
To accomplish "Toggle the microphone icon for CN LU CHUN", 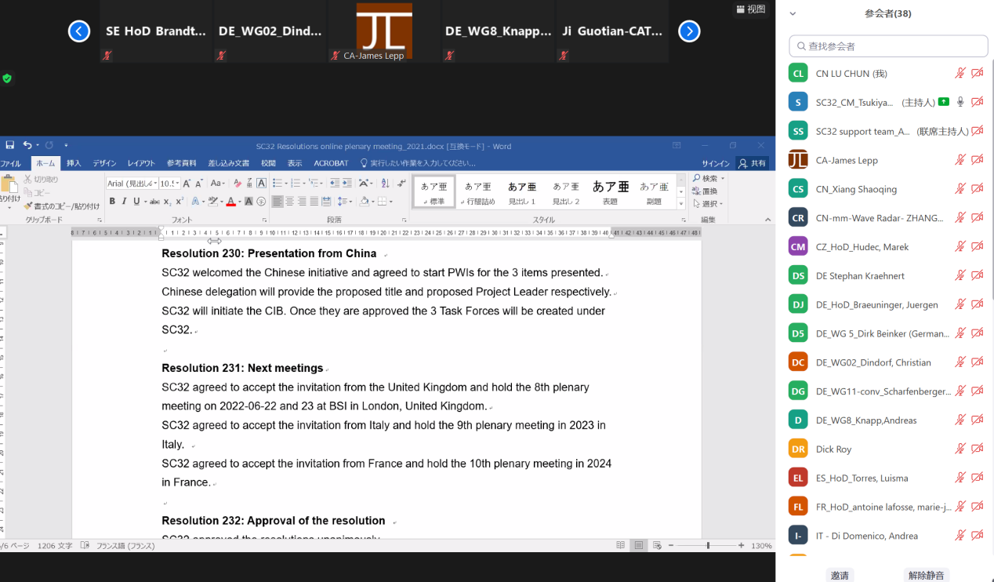I will [960, 73].
